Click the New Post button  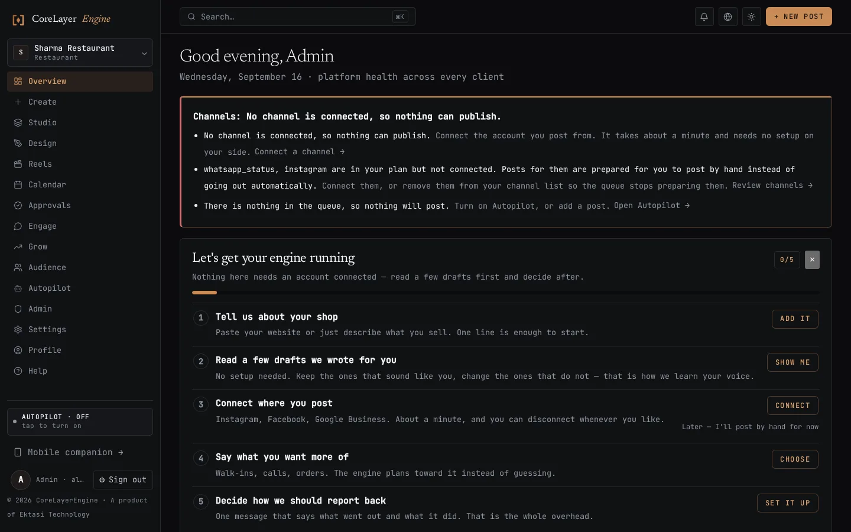click(798, 17)
